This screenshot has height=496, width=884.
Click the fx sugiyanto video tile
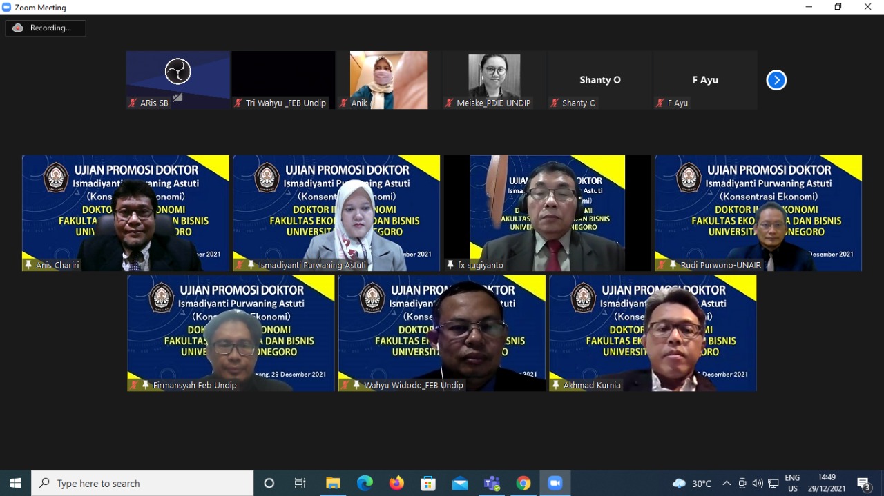547,212
